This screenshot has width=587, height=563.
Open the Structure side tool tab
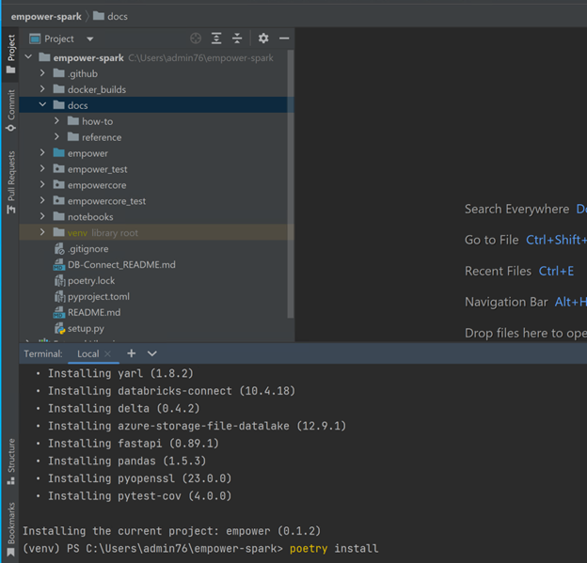pos(11,461)
